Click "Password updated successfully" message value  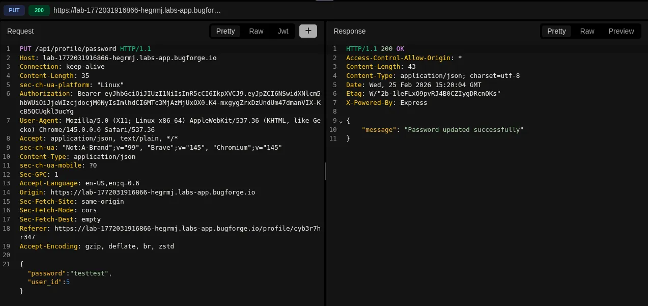pyautogui.click(x=464, y=130)
